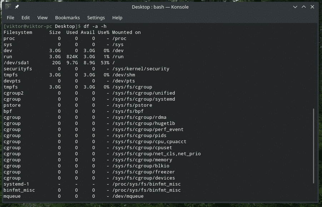The height and width of the screenshot is (207, 322).
Task: Toggle the pin on all desktops icon
Action: (x=17, y=7)
